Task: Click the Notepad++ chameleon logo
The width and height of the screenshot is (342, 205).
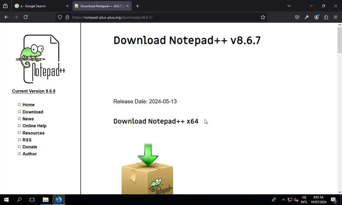Action: (41, 59)
